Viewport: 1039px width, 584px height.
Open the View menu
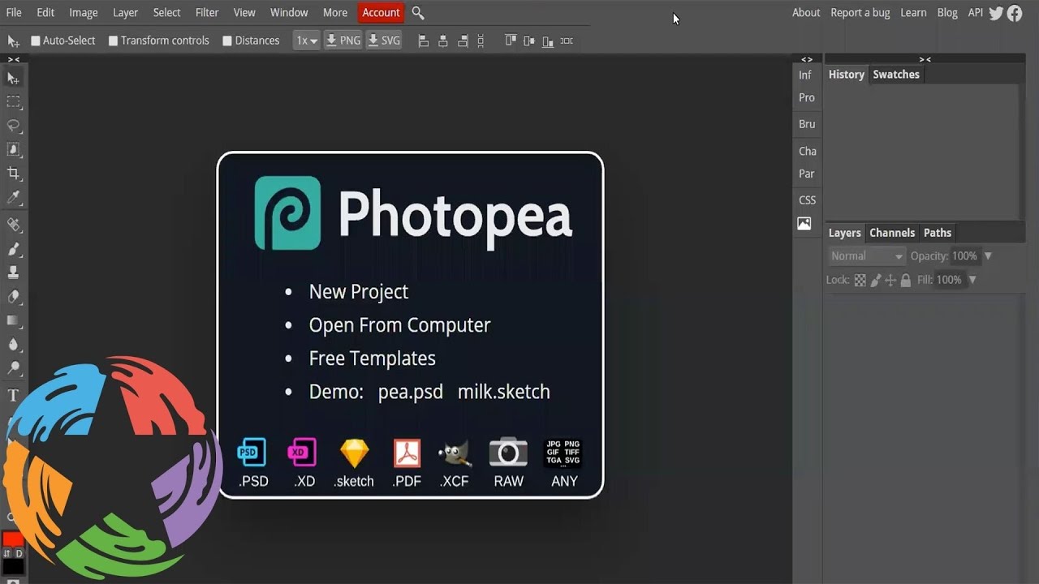pos(244,13)
